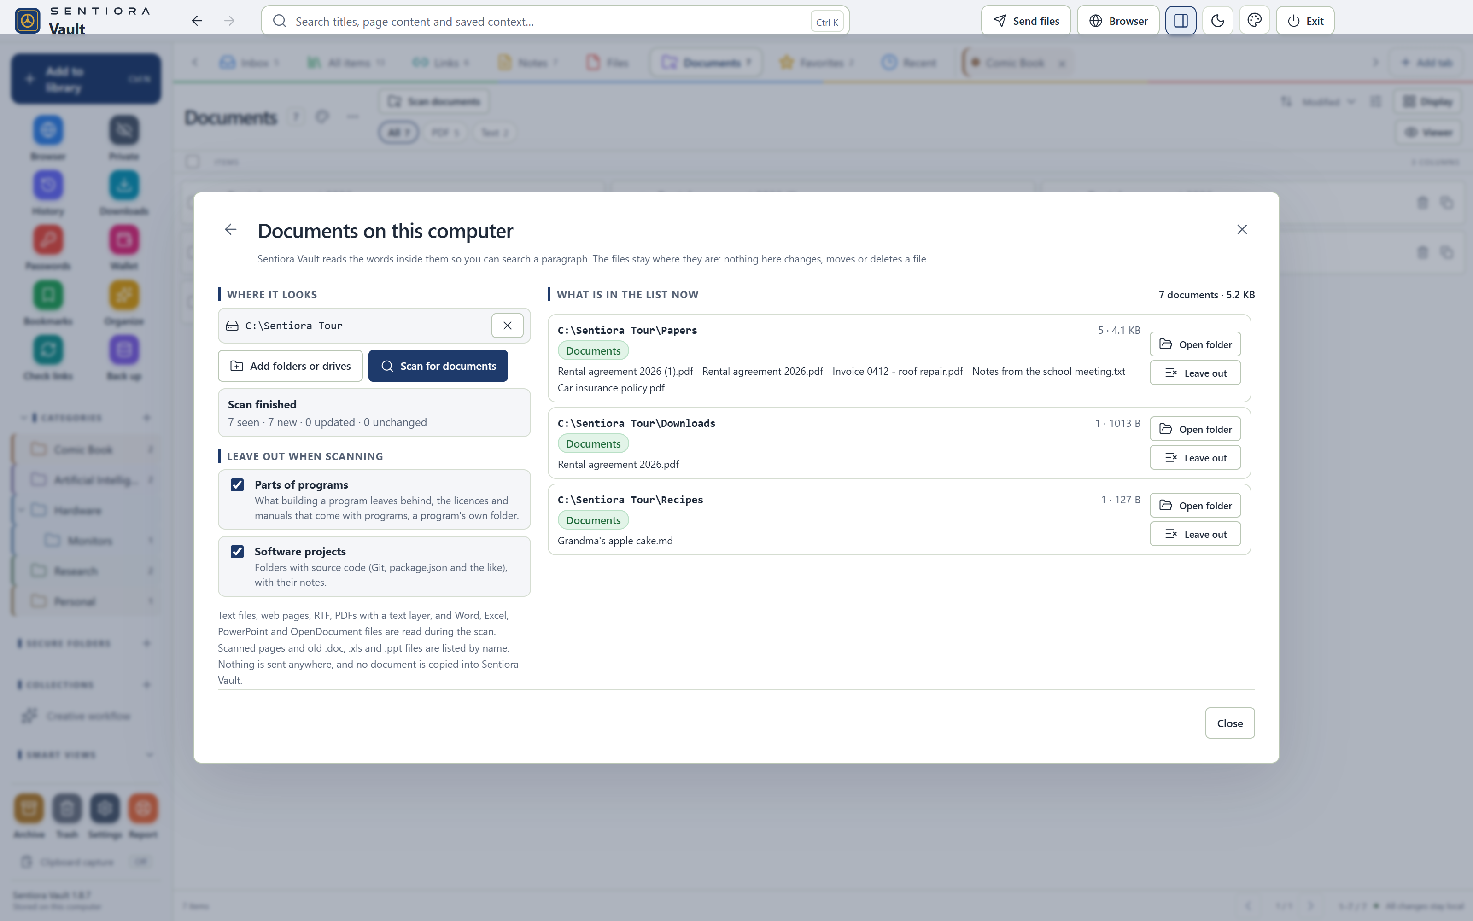Toggle Software projects checkbox
1473x921 pixels.
pos(237,551)
